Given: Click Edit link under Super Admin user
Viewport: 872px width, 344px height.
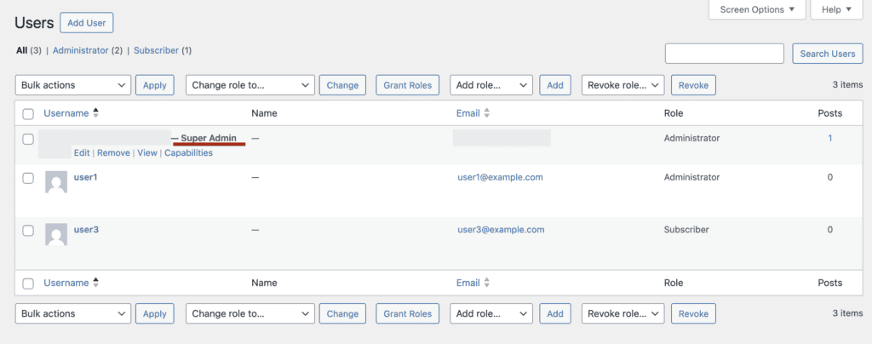Looking at the screenshot, I should pos(82,152).
